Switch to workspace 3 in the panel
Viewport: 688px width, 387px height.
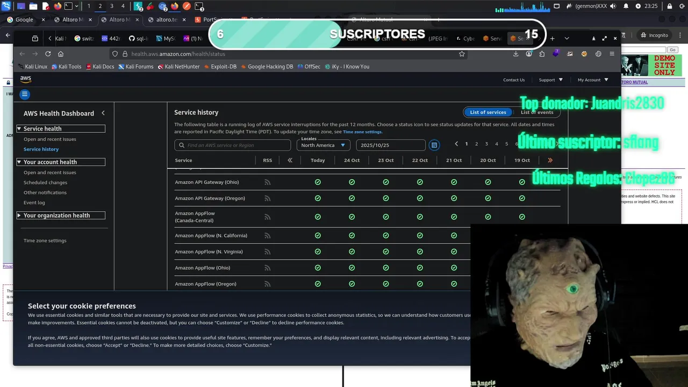[111, 6]
